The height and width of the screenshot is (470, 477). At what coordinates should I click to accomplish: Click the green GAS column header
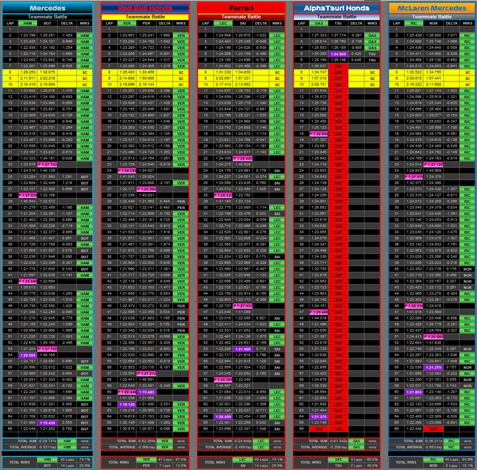(x=319, y=23)
